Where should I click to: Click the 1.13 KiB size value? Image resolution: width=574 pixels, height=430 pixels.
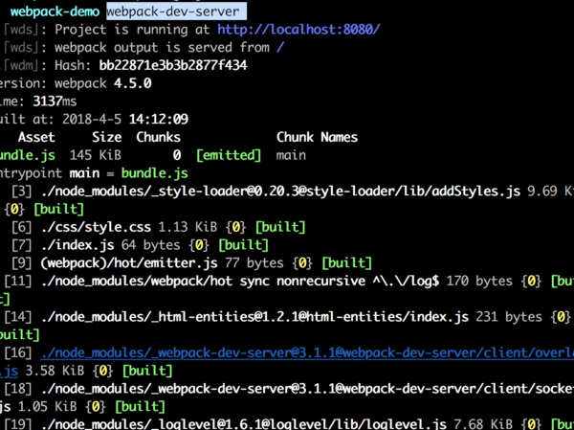click(188, 227)
